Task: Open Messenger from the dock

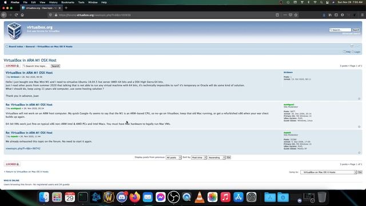Action: pyautogui.click(x=161, y=197)
